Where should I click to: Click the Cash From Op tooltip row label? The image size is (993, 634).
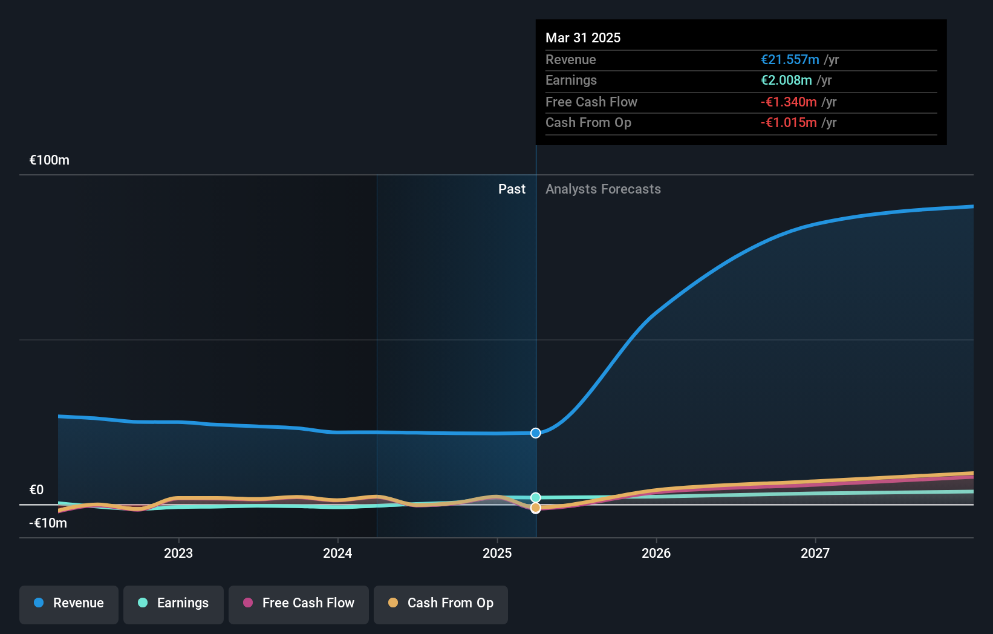pos(588,123)
